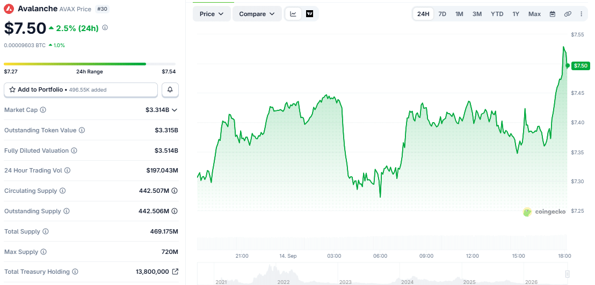Select the Max time range
This screenshot has width=595, height=285.
[534, 14]
